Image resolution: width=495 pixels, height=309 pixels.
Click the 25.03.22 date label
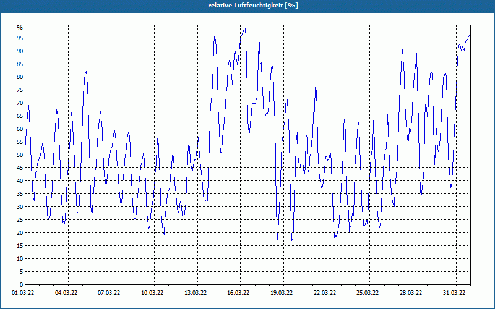(368, 293)
